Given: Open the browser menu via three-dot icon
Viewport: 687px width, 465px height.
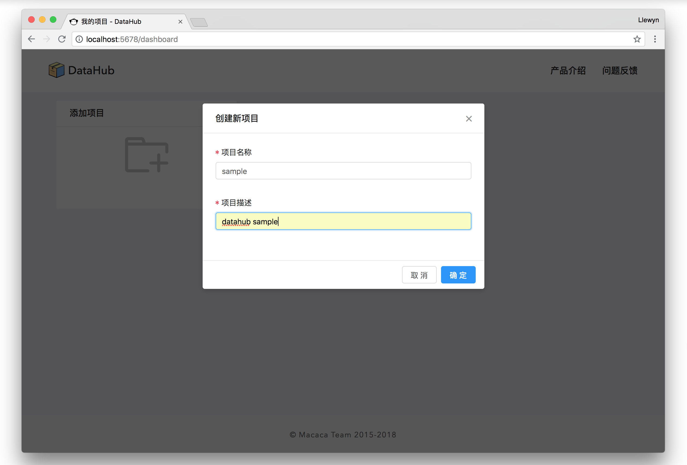Looking at the screenshot, I should click(655, 39).
